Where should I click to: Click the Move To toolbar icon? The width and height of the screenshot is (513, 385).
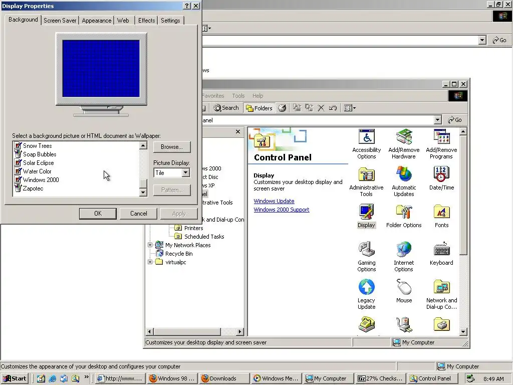[297, 108]
